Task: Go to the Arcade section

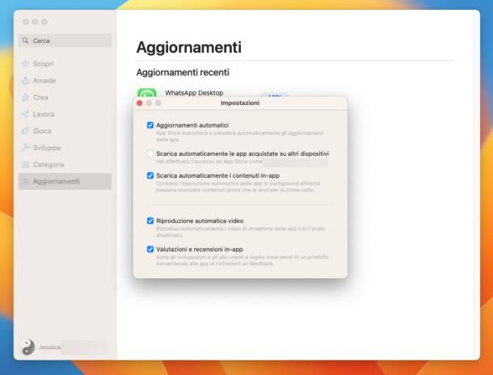Action: click(65, 81)
